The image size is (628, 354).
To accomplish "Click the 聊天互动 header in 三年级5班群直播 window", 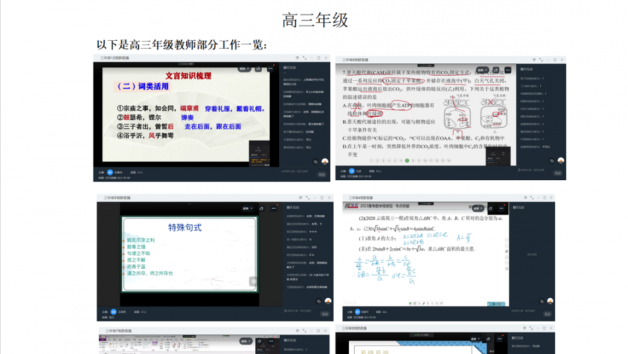I will [292, 208].
